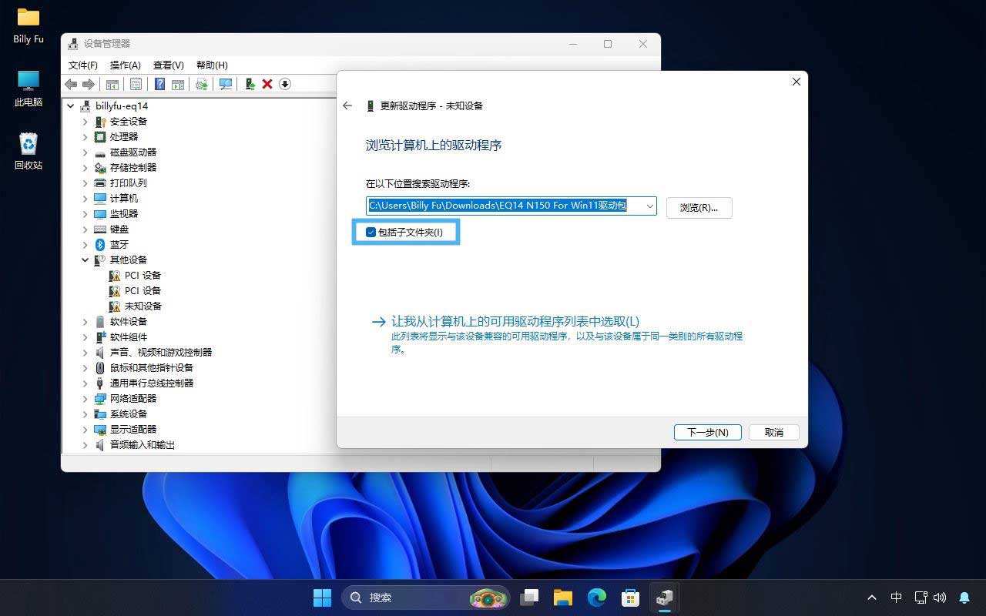
Task: Click the update device driver toolbar icon
Action: coord(250,84)
